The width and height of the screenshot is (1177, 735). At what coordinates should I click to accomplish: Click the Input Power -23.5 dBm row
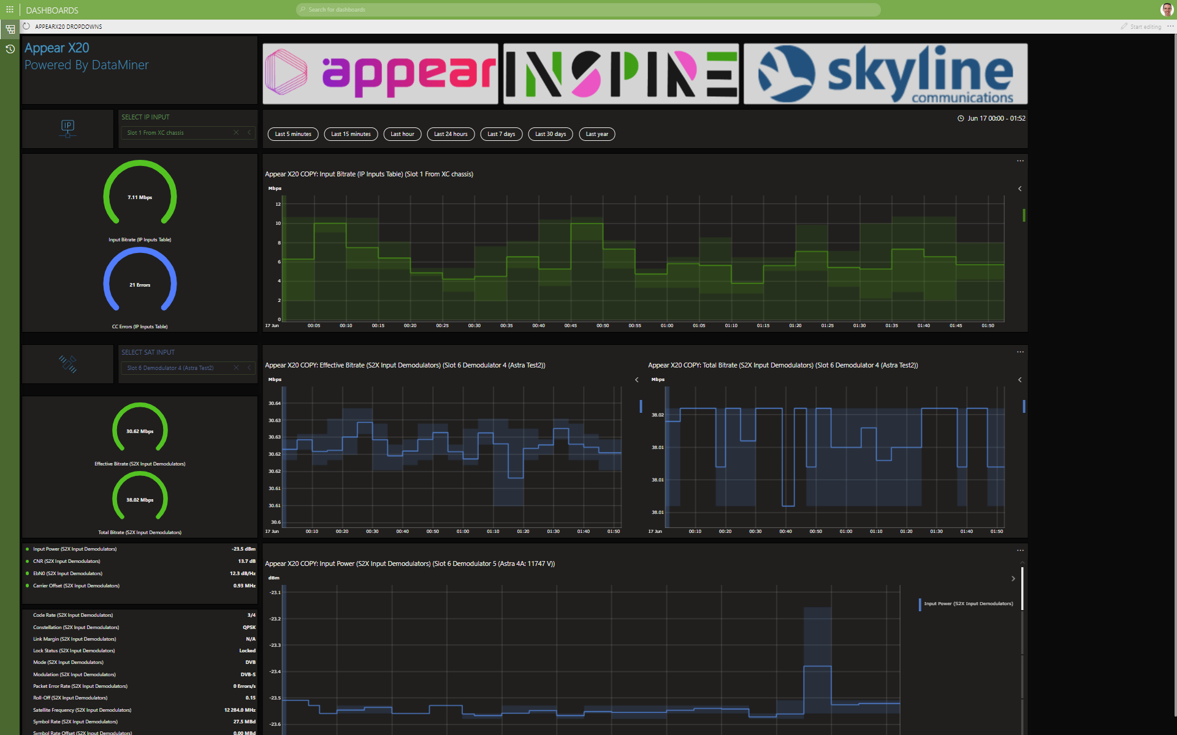[x=140, y=549]
